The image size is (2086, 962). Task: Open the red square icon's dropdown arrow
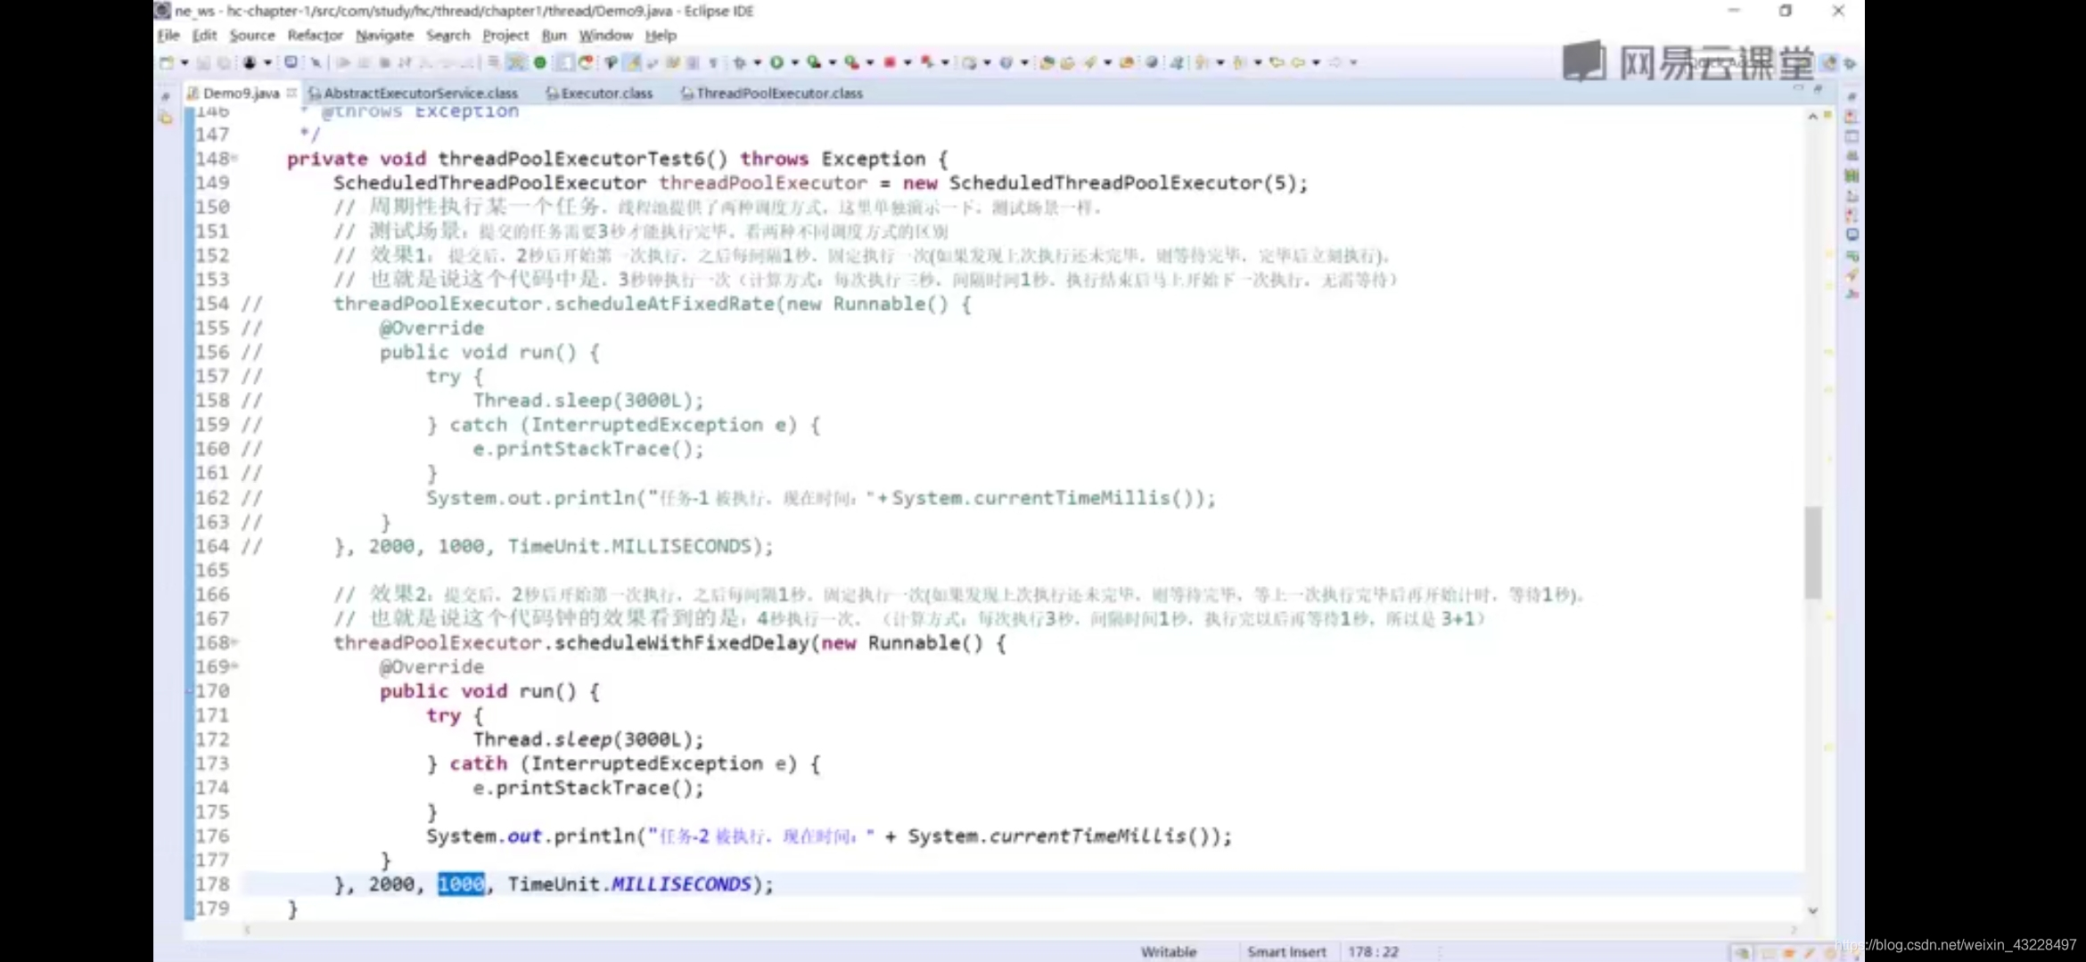click(907, 62)
